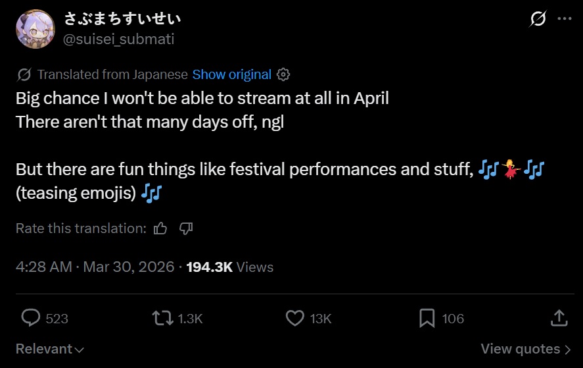Click the Grok icon in post header
The image size is (583, 368).
(538, 19)
